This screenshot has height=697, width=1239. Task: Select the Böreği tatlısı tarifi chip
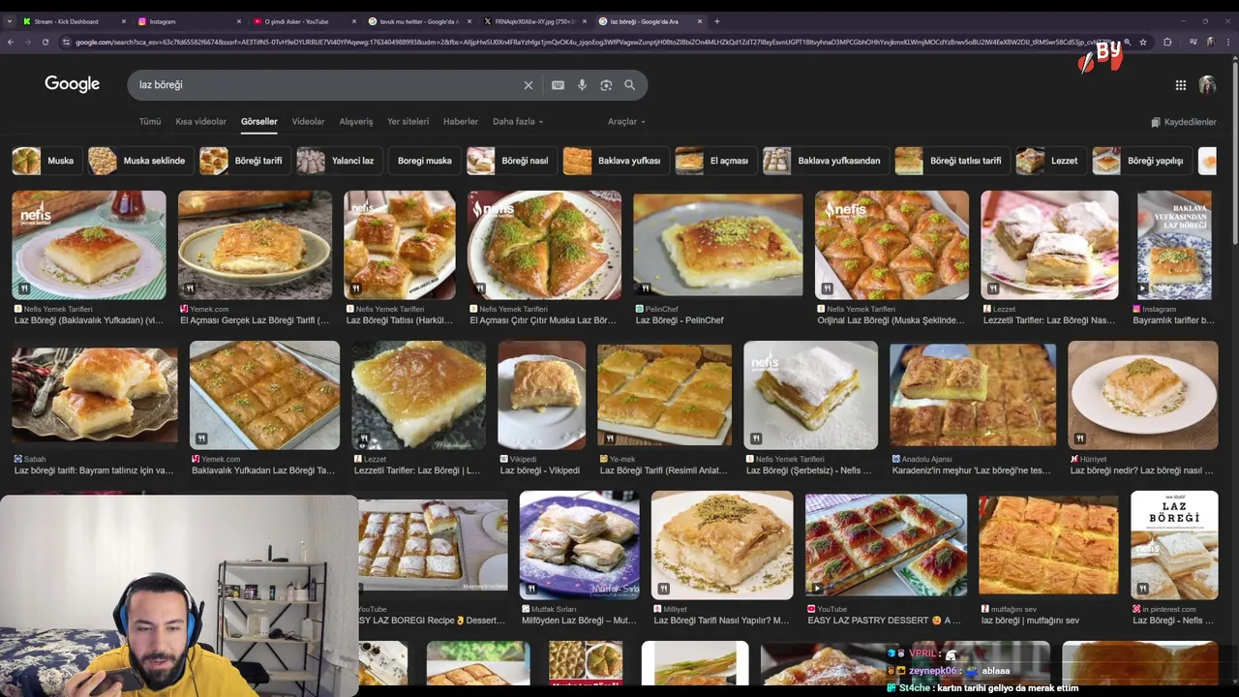coord(951,161)
